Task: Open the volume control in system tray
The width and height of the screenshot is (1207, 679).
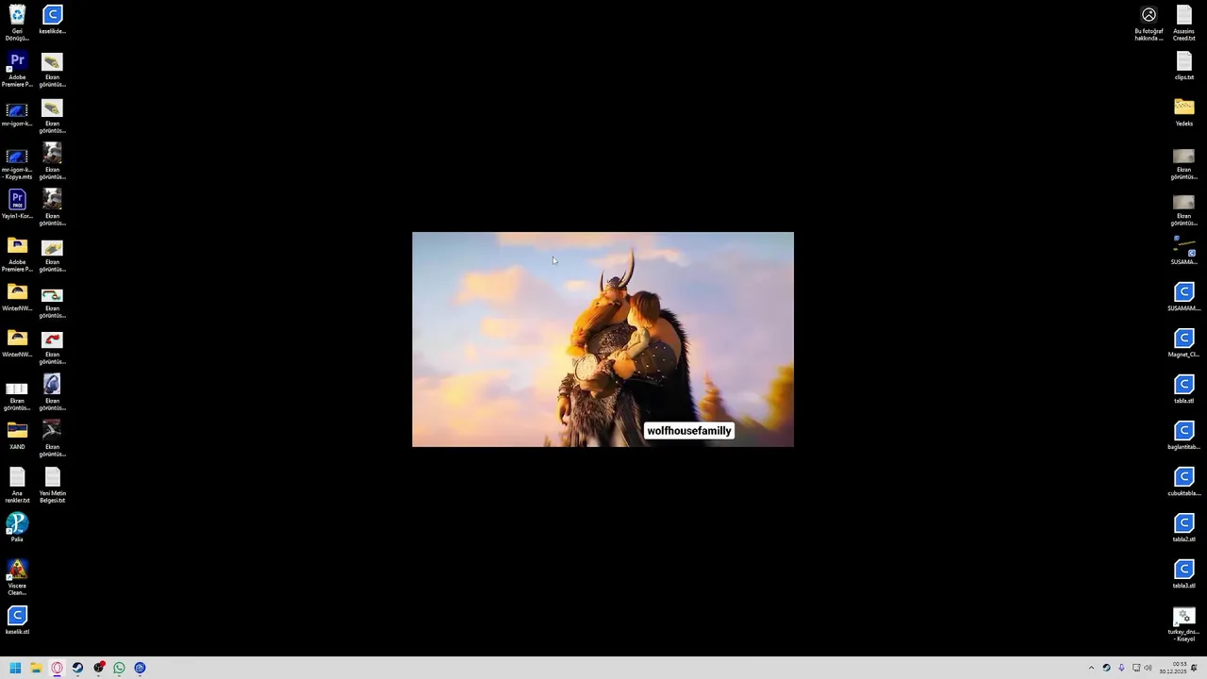Action: (x=1148, y=668)
